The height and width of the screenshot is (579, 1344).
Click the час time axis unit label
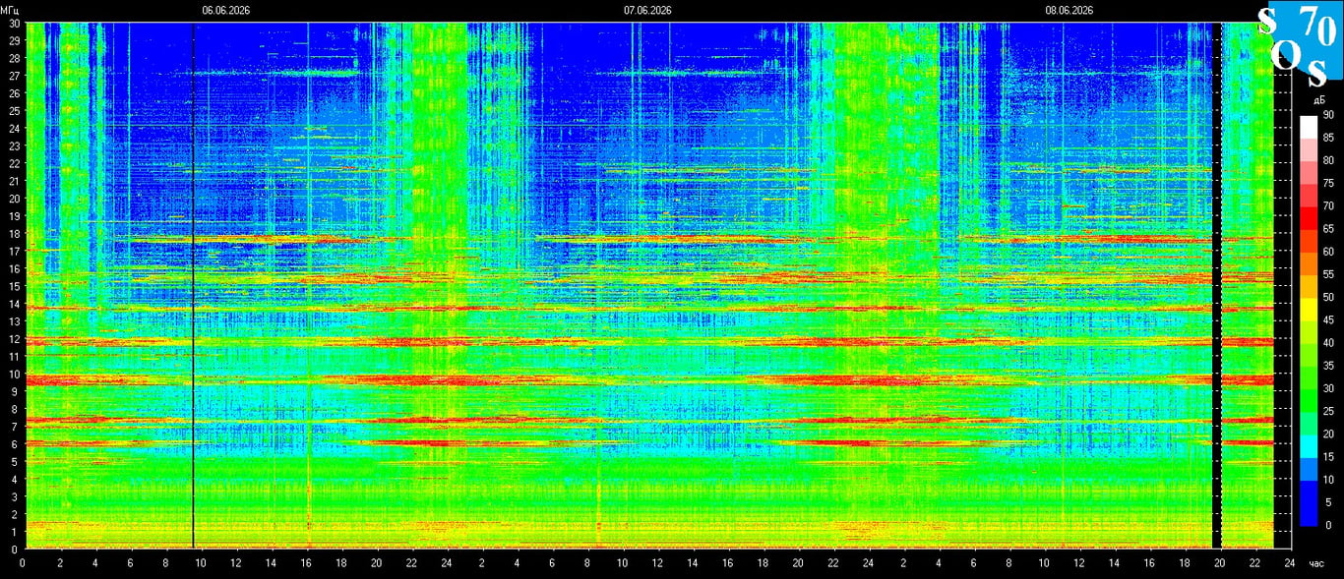(x=1317, y=564)
